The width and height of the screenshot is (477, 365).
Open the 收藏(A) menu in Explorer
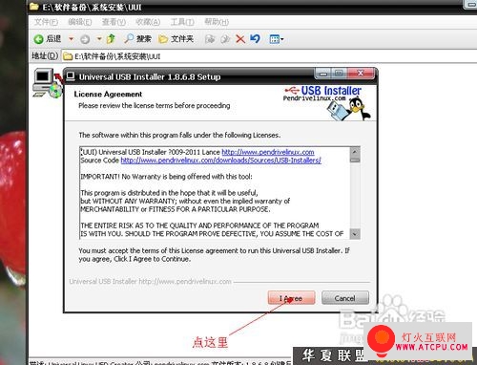click(x=148, y=22)
